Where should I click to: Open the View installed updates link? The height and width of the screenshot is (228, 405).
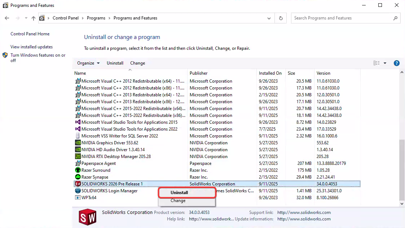[31, 47]
